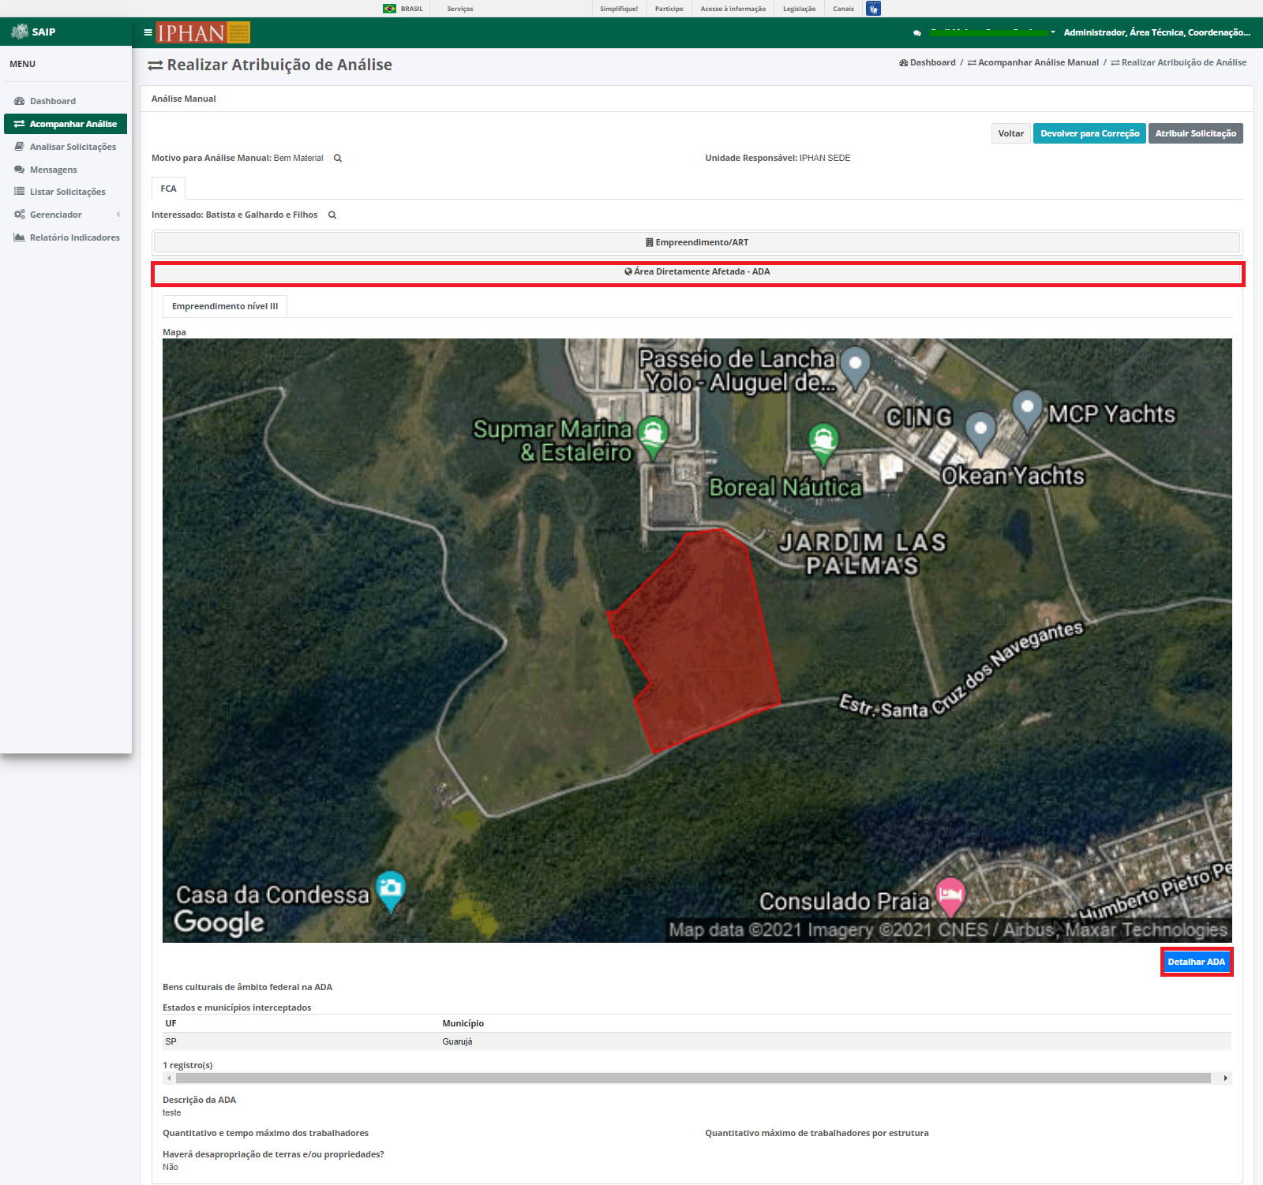Screen dimensions: 1263x1185
Task: Click the SP table cell
Action: (x=171, y=1041)
